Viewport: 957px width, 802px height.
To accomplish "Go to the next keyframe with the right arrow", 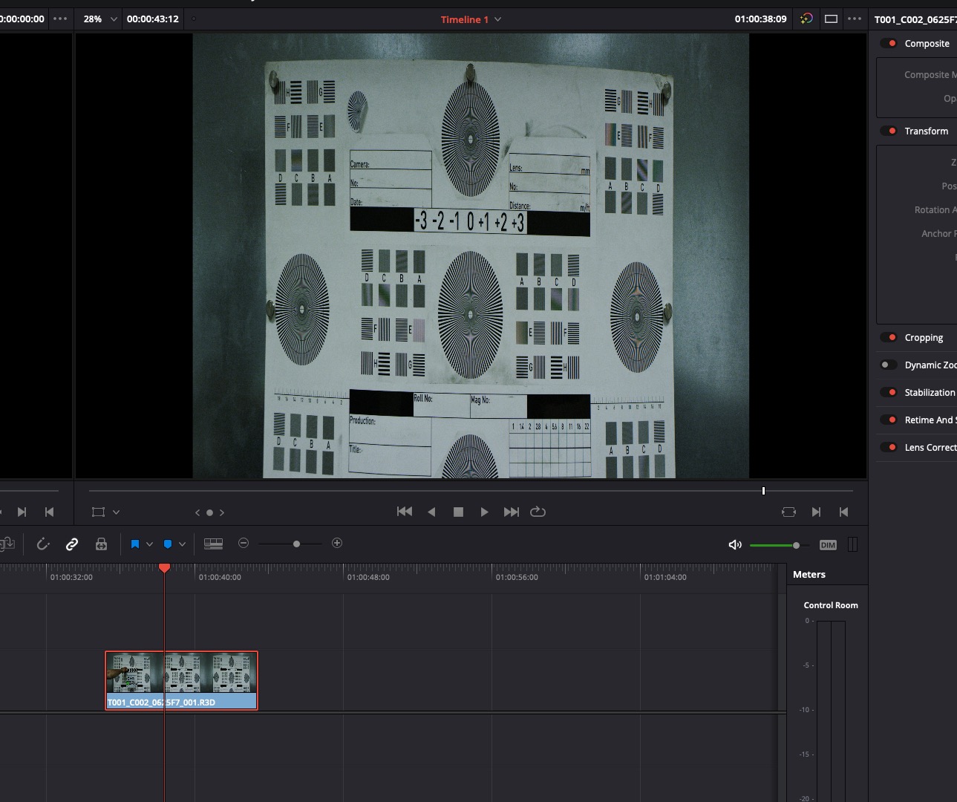I will tap(222, 512).
